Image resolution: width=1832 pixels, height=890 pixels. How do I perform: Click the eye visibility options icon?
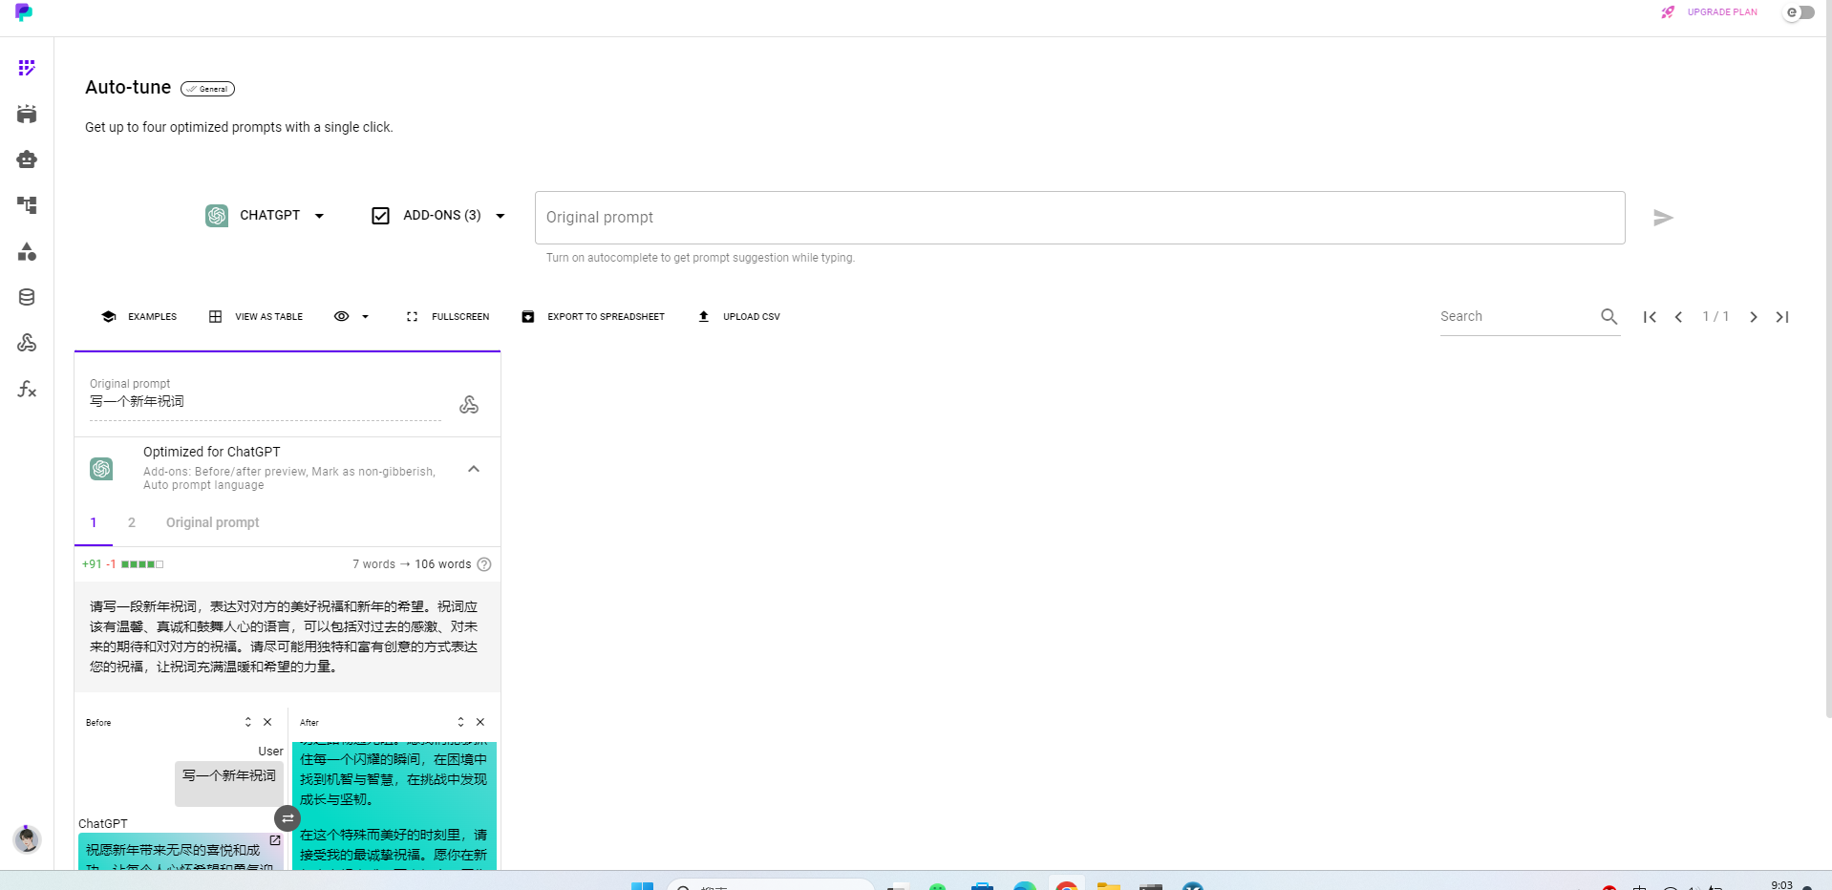[x=341, y=317]
